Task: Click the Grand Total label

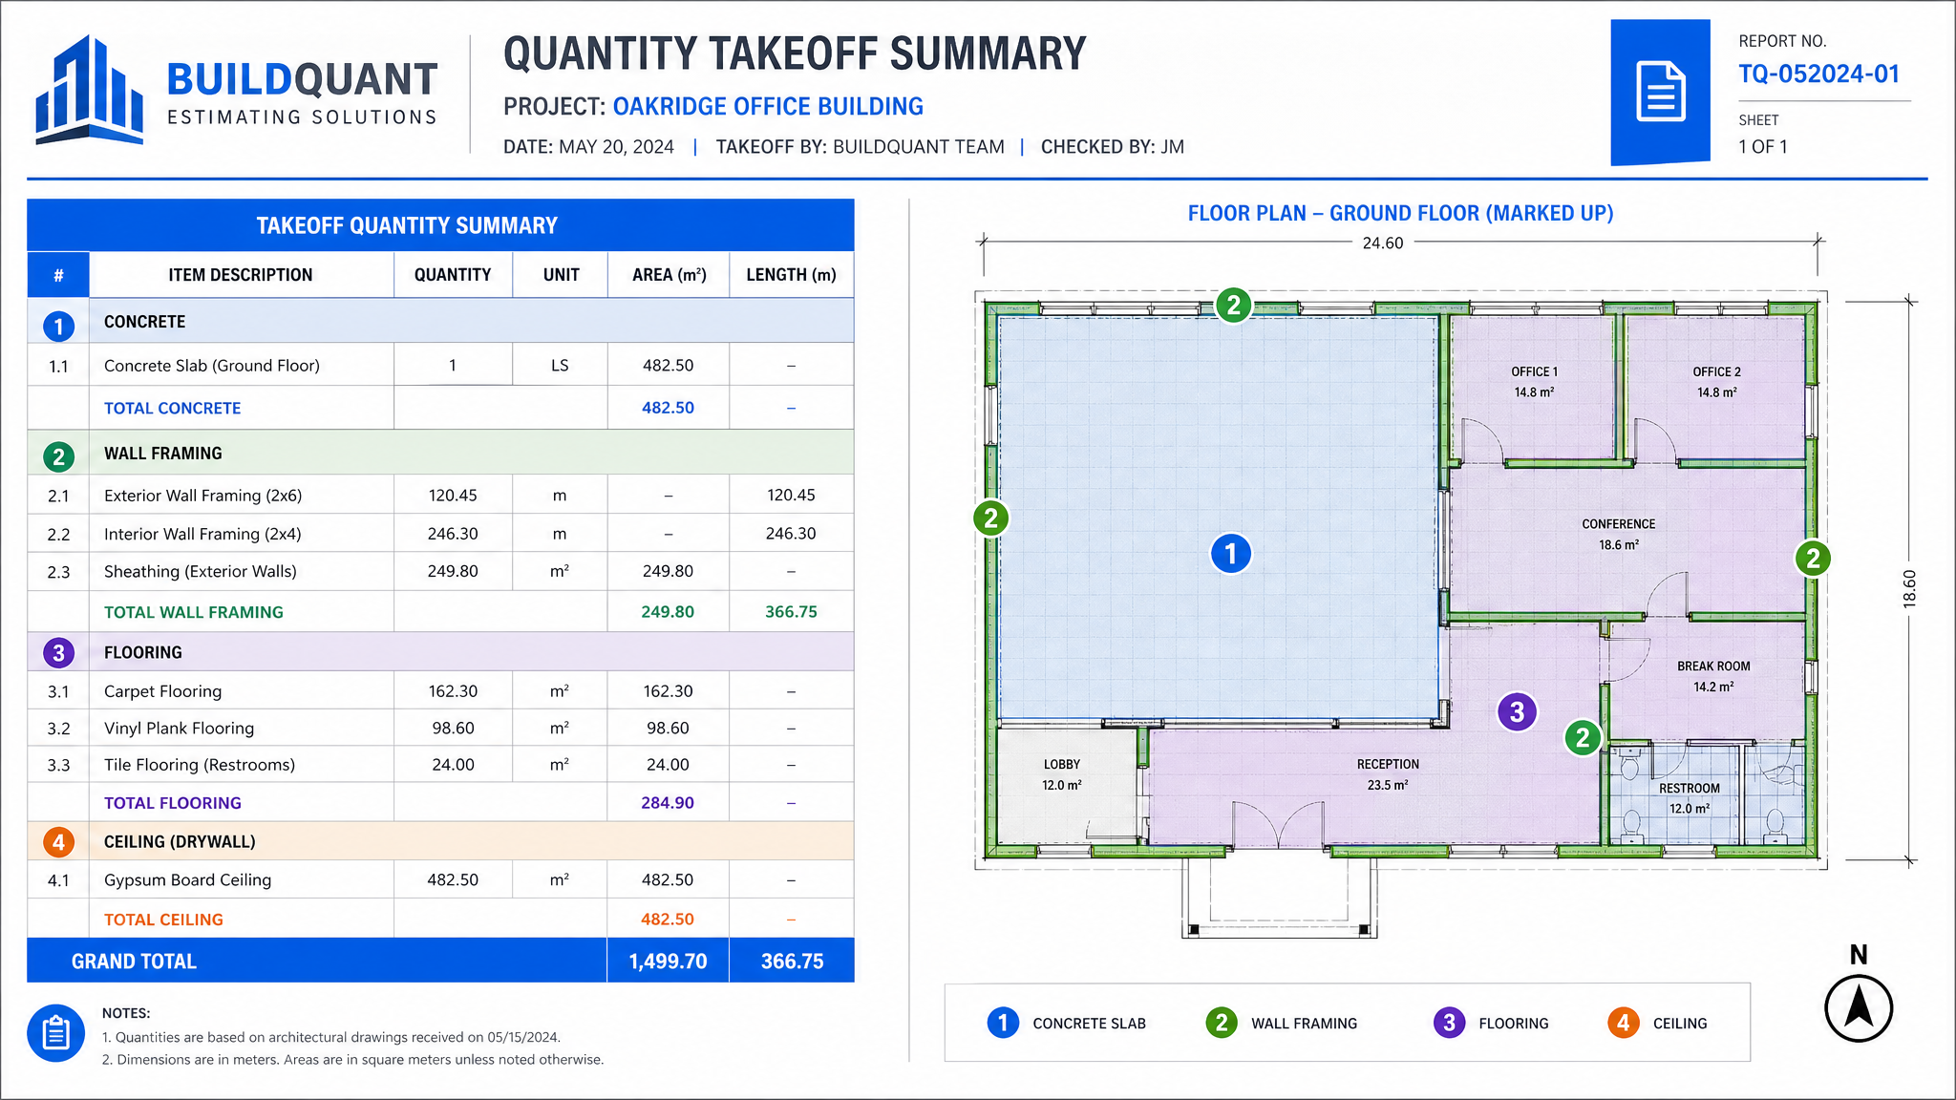Action: point(134,962)
